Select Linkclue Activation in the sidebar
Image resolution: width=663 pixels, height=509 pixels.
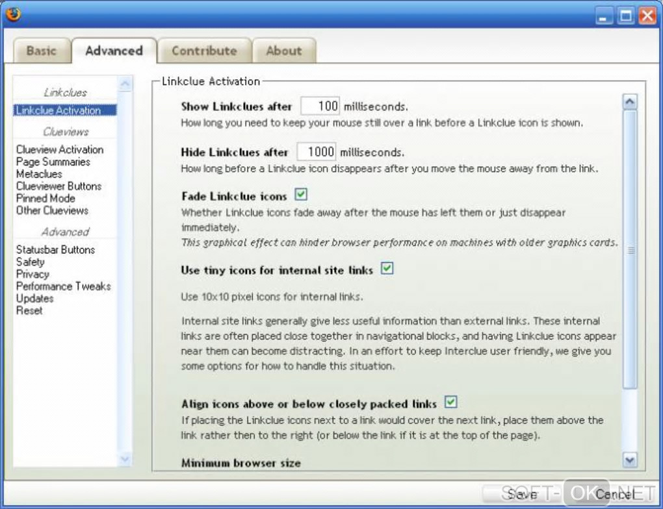(x=65, y=110)
